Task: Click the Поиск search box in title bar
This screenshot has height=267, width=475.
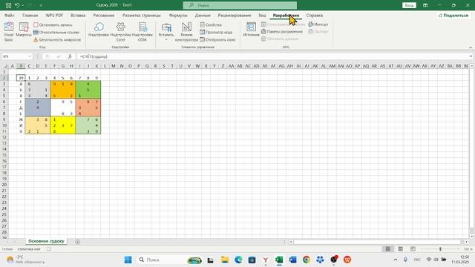Action: pos(240,5)
